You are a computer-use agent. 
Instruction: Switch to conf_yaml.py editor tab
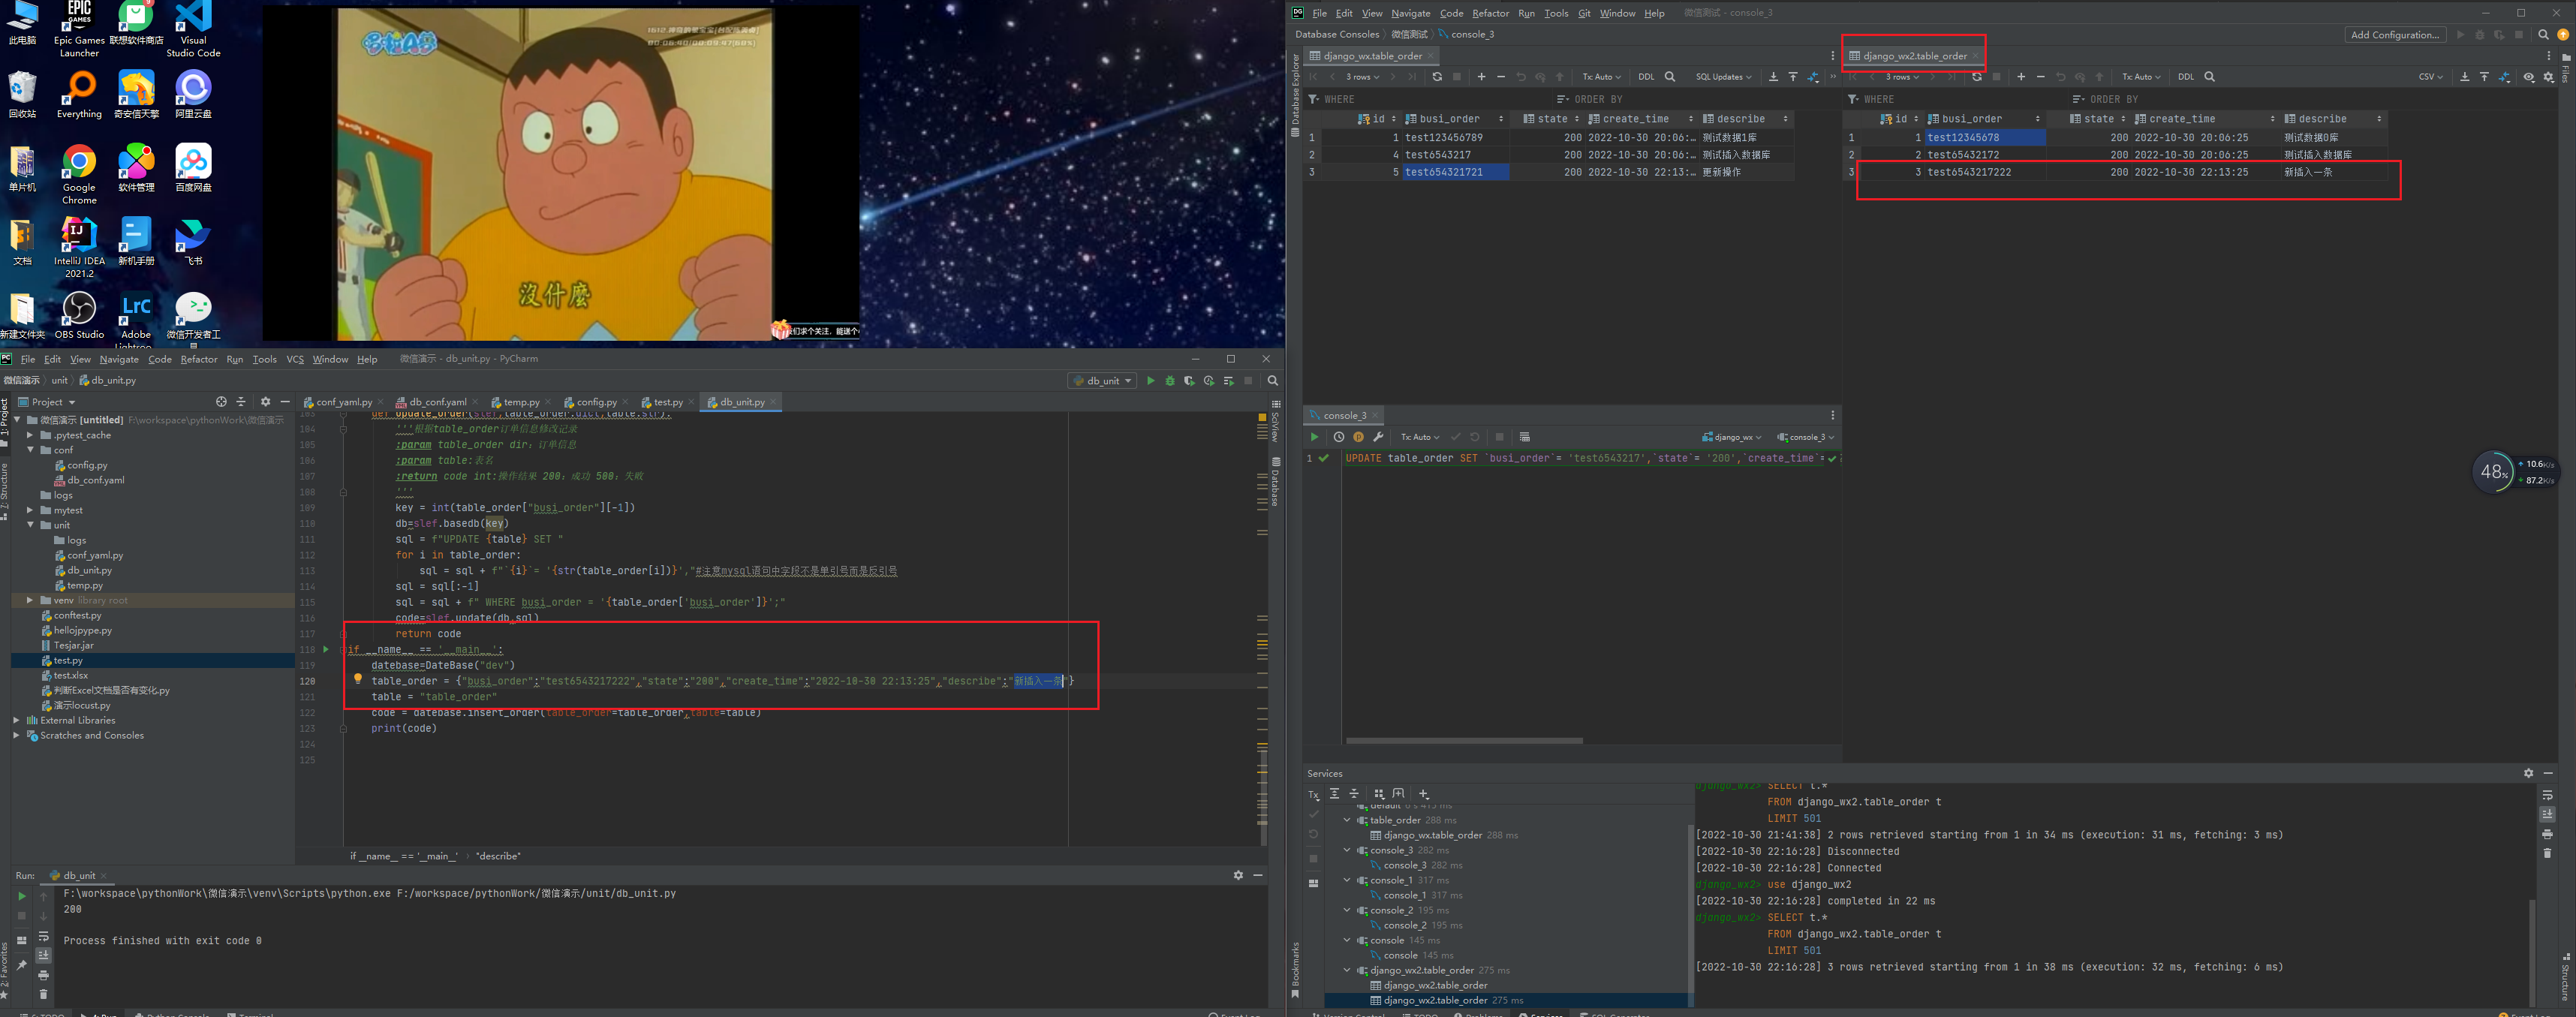click(344, 402)
